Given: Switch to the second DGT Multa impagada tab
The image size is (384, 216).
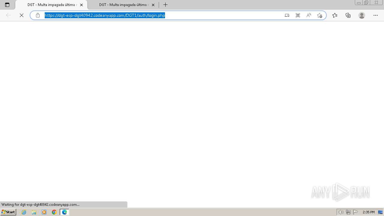Looking at the screenshot, I should 123,5.
